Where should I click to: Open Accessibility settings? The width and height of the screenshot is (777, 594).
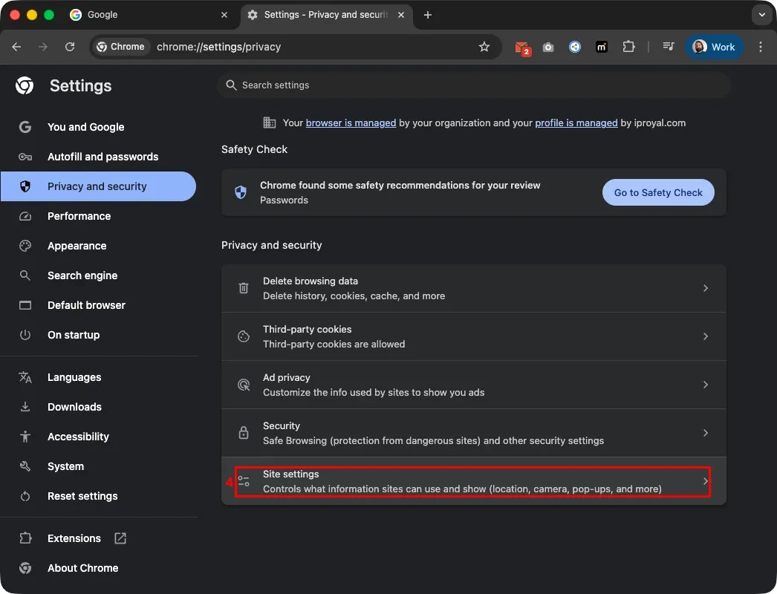[x=98, y=437]
